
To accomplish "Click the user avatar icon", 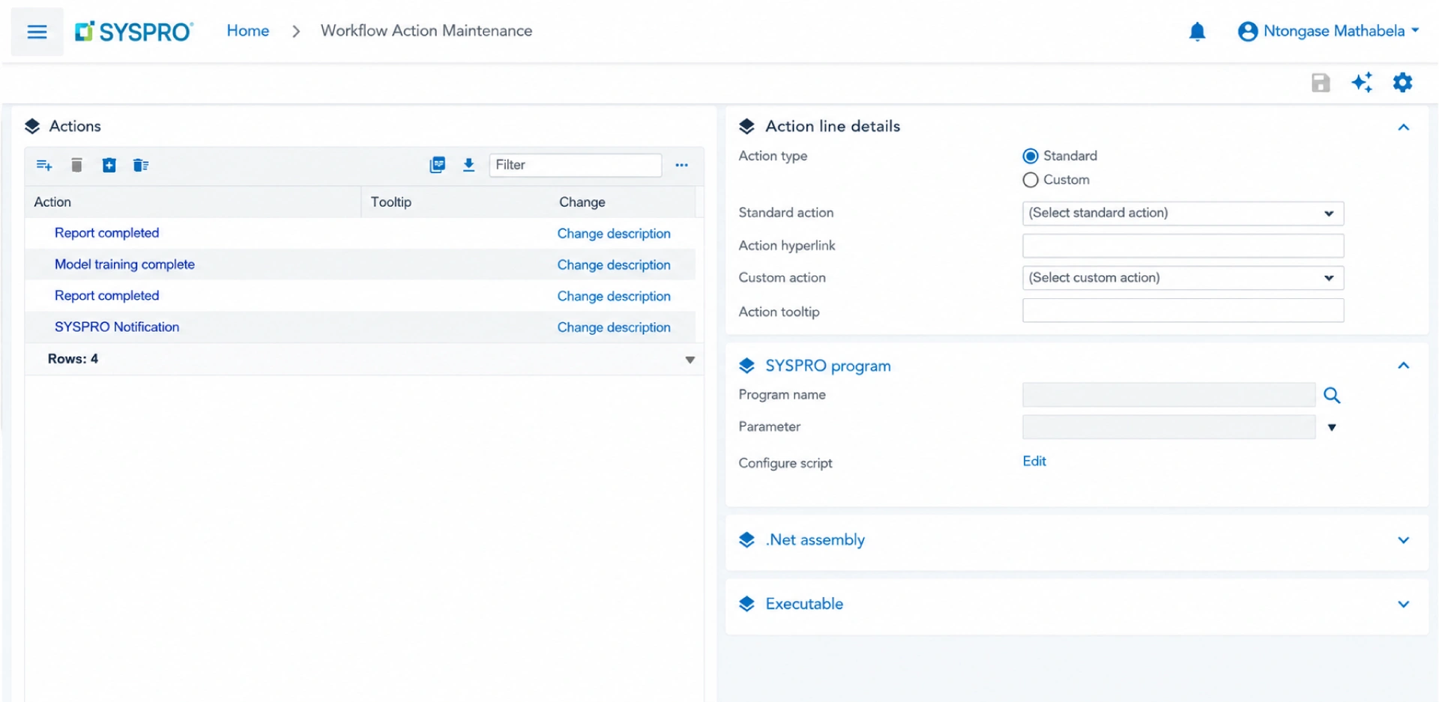I will (1247, 31).
